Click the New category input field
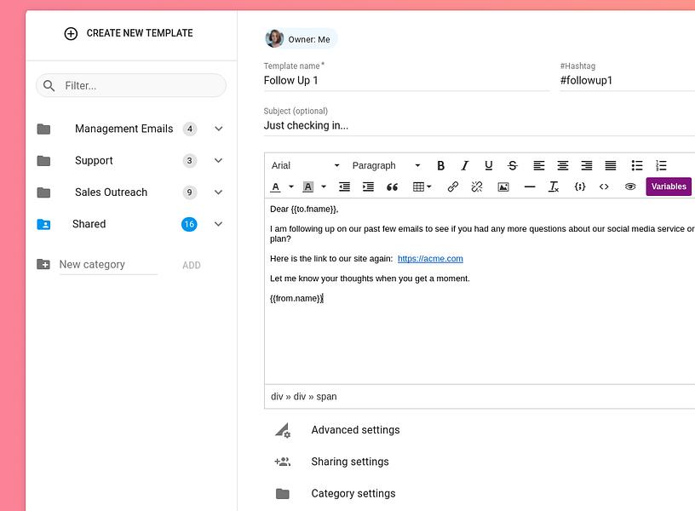Viewport: 695px width, 511px height. pyautogui.click(x=108, y=265)
